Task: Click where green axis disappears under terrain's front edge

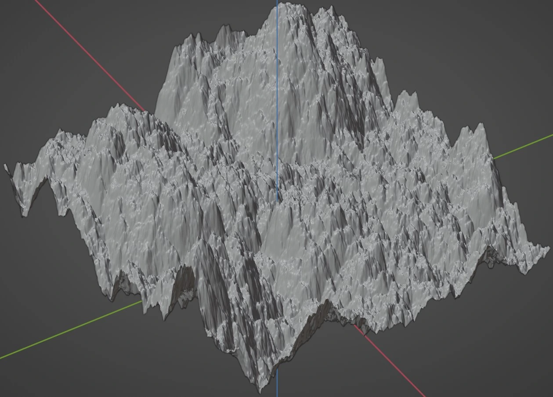Action: pos(141,302)
